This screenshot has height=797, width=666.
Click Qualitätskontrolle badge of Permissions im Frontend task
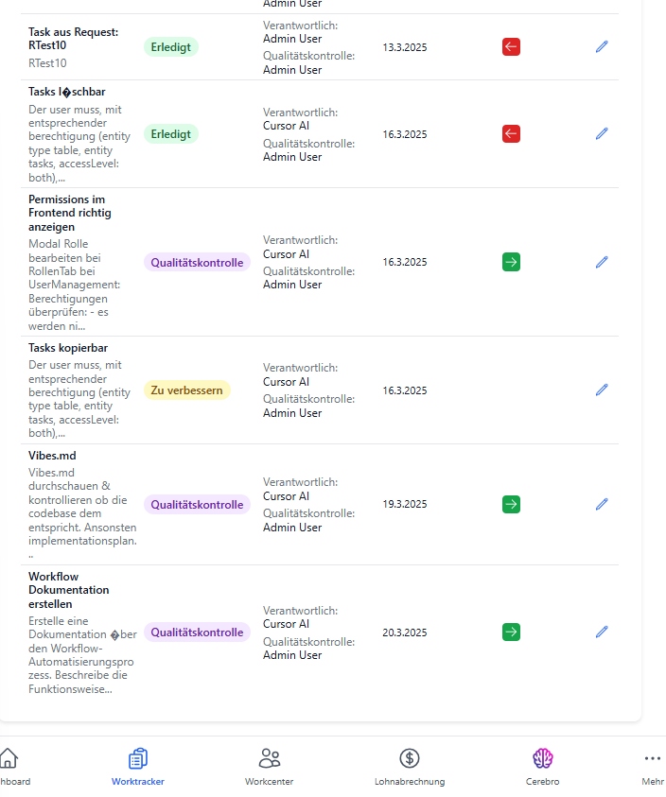pyautogui.click(x=197, y=263)
